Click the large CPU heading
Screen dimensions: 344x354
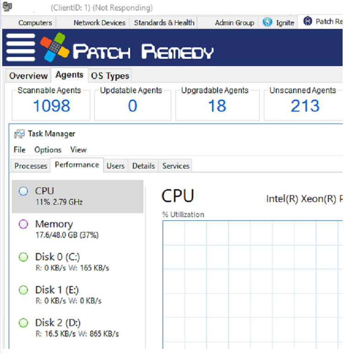(x=178, y=196)
